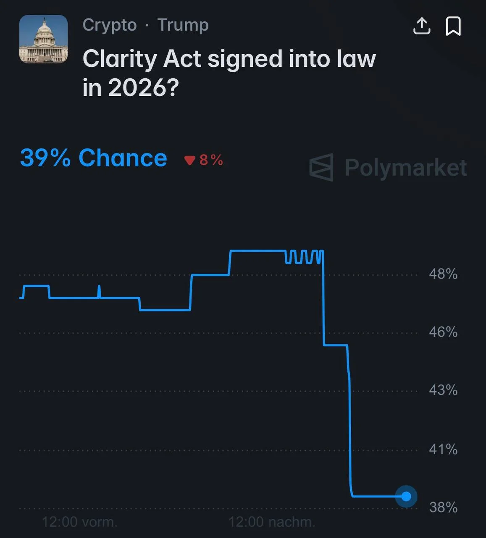Open the Trump category link

click(x=183, y=25)
